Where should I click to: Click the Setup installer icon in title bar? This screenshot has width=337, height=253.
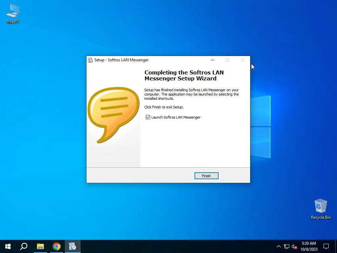pos(90,60)
